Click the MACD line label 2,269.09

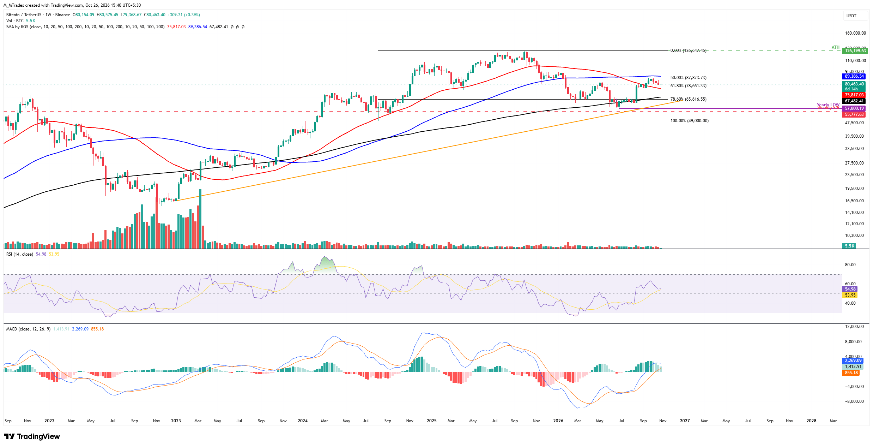click(853, 360)
